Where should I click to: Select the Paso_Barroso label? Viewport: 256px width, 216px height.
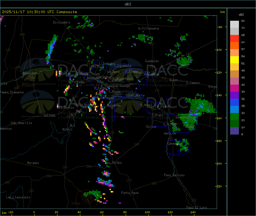pos(174,175)
